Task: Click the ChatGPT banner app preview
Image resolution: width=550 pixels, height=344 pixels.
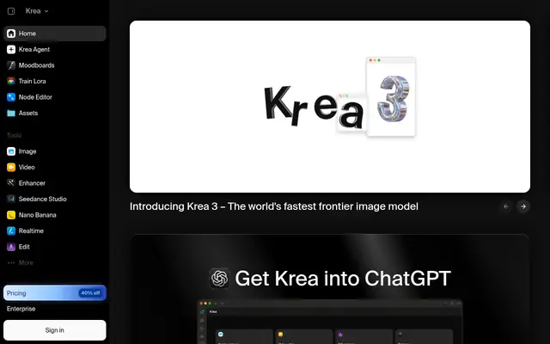Action: 330,322
